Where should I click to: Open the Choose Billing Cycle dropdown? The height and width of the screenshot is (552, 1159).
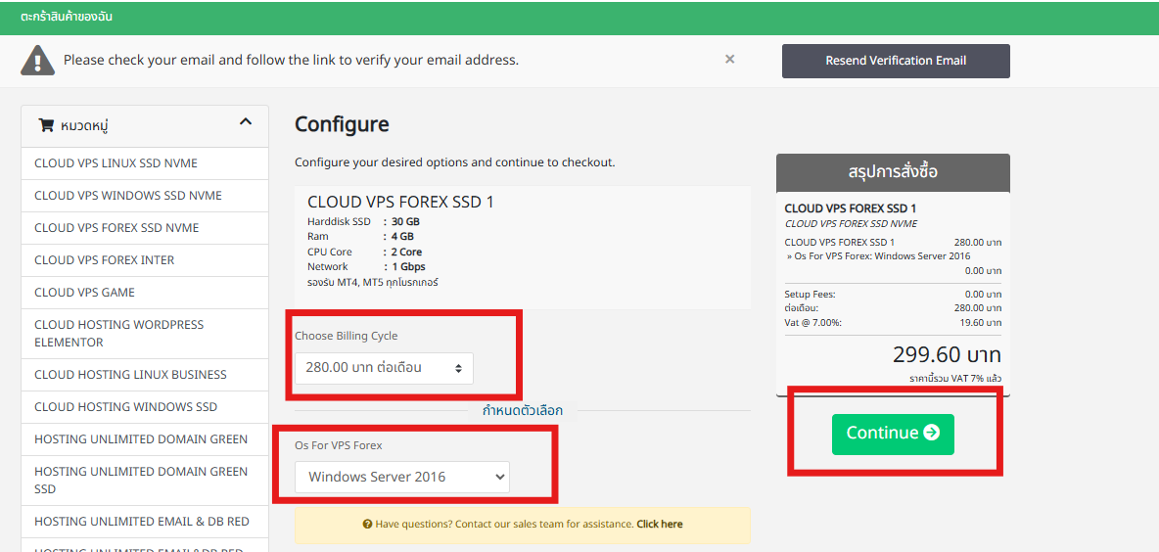click(384, 367)
